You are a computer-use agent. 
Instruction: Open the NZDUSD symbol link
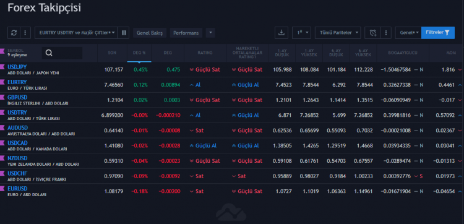click(x=17, y=158)
